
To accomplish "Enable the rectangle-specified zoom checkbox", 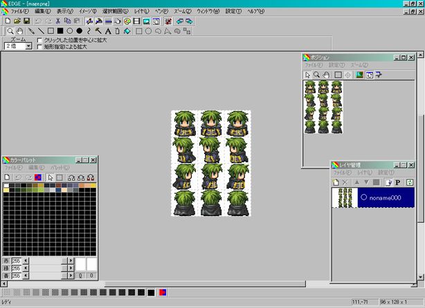I will pos(39,47).
